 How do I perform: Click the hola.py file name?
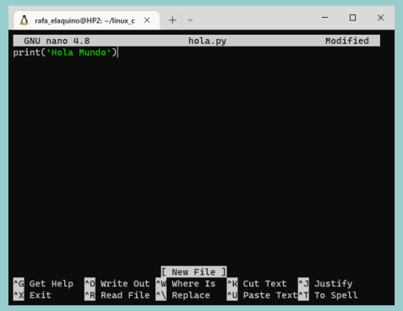[x=207, y=41]
